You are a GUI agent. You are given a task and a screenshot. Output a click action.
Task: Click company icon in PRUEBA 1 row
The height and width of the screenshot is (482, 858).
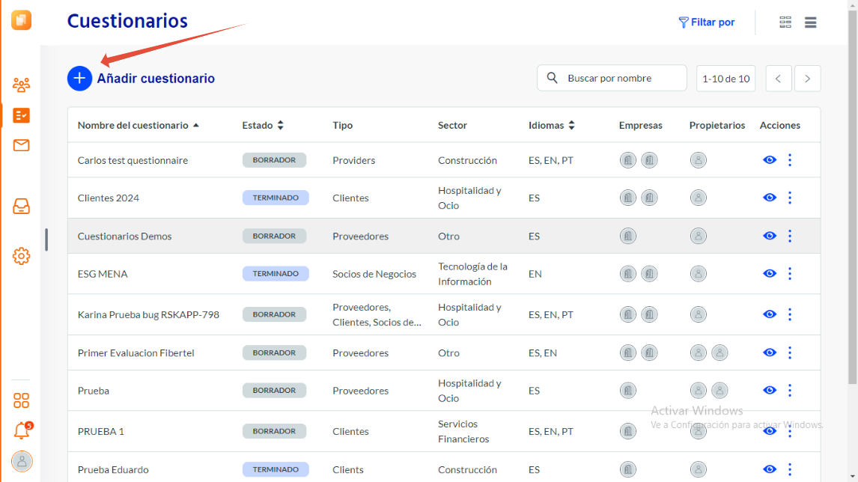point(627,431)
